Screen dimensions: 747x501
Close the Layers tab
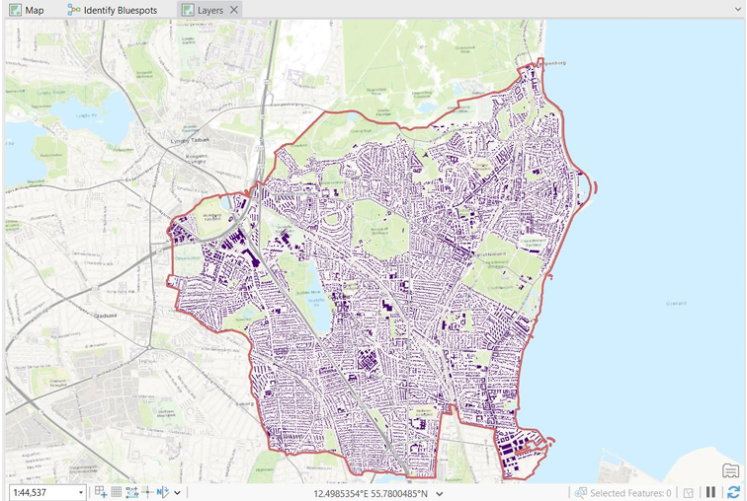tap(234, 10)
